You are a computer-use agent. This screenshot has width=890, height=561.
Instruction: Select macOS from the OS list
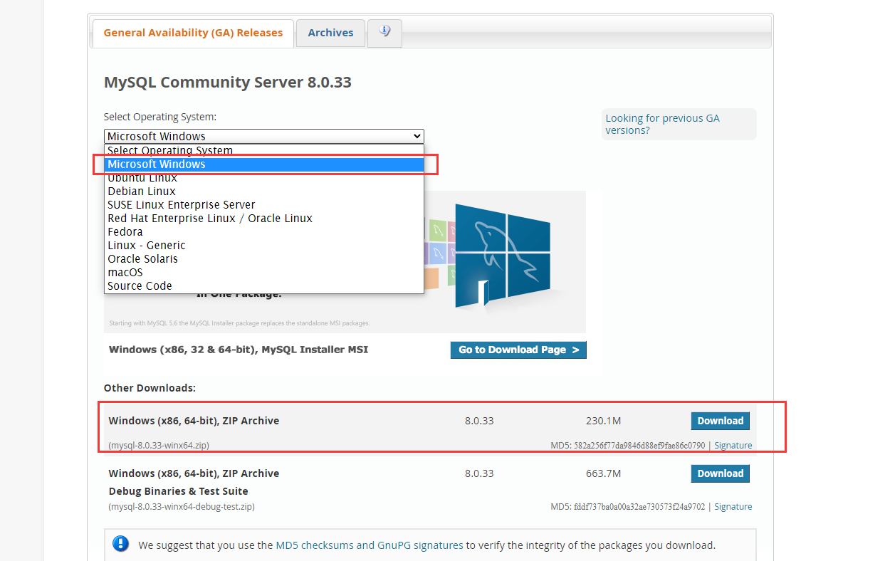(264, 273)
